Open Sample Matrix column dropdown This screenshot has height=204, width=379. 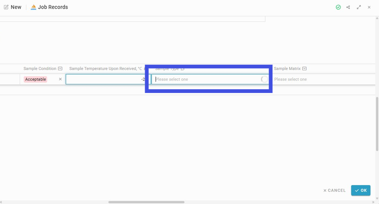(304, 69)
